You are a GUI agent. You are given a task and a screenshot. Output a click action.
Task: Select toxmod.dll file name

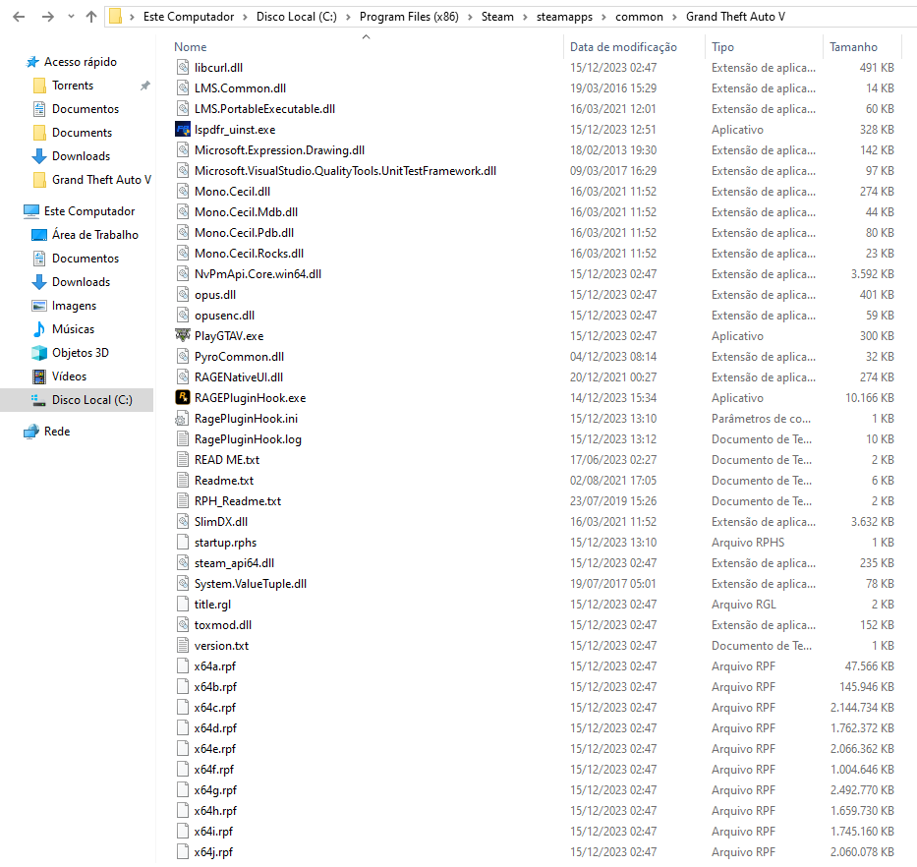click(223, 625)
